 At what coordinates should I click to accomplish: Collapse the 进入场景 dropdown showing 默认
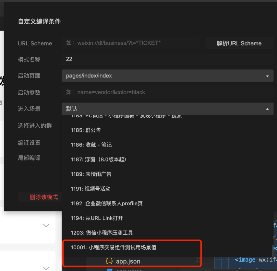coord(167,109)
